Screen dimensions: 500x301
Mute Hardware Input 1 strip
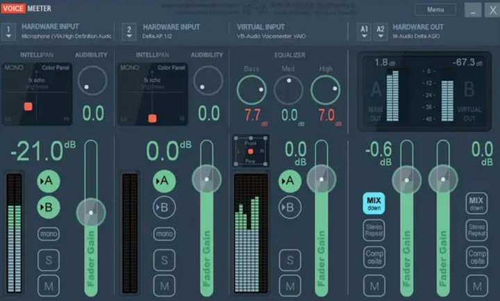point(49,286)
